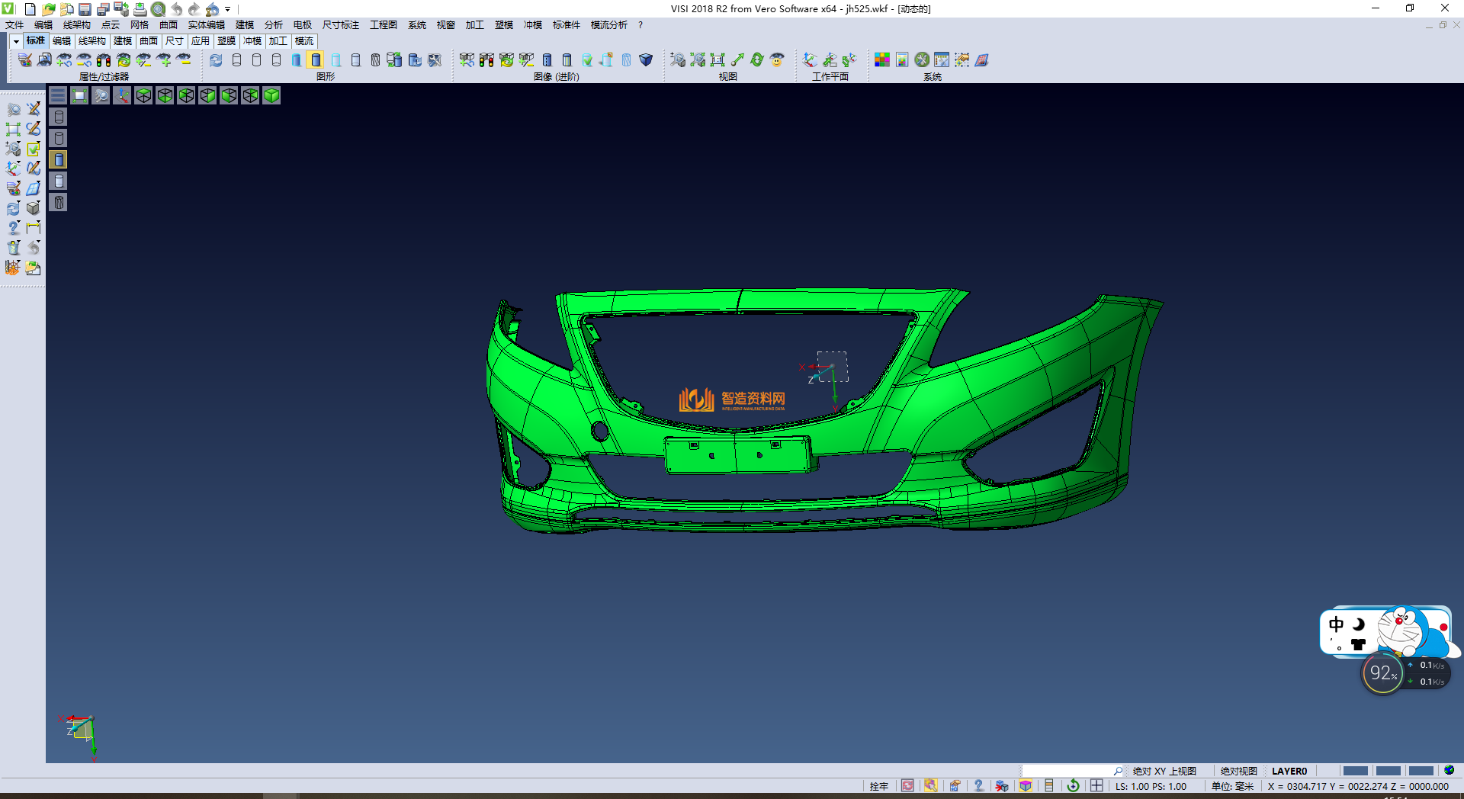Viewport: 1464px width, 799px height.
Task: Expand the quick access toolbar customize arrow
Action: (x=227, y=9)
